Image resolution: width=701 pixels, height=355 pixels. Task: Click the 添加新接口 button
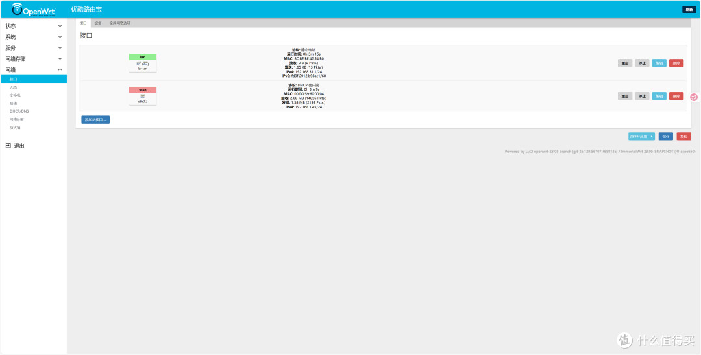(x=95, y=120)
